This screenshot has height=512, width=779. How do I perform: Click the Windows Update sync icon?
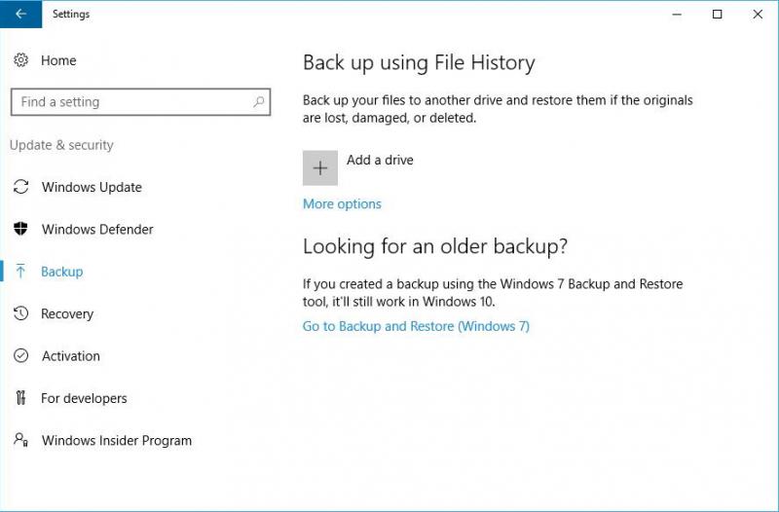pos(20,187)
